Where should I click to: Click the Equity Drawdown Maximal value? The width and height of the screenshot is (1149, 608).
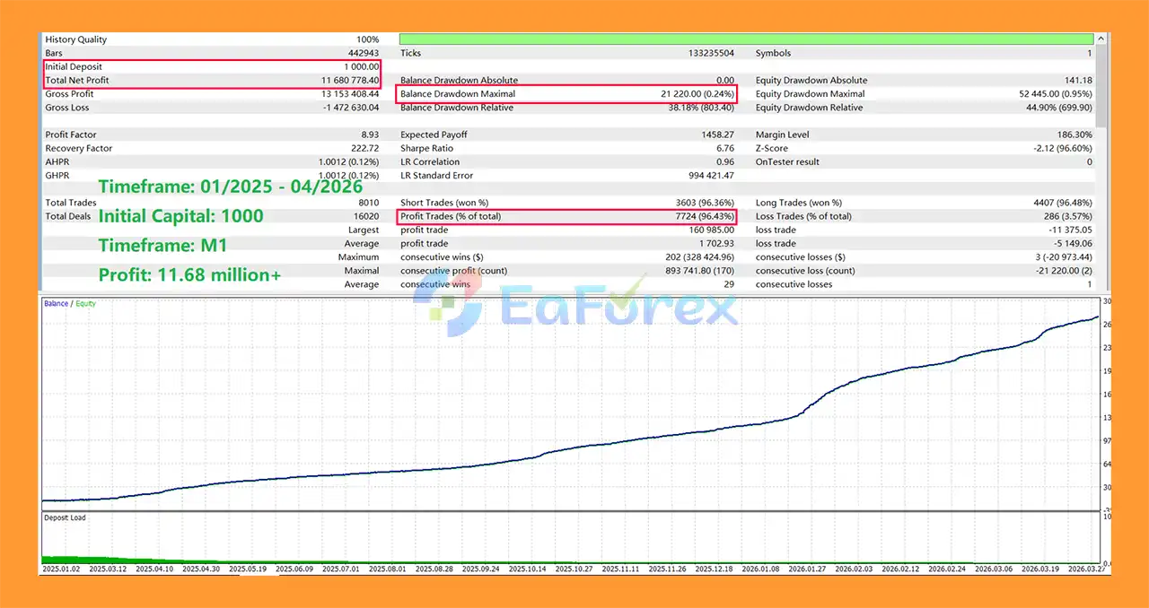[1056, 94]
